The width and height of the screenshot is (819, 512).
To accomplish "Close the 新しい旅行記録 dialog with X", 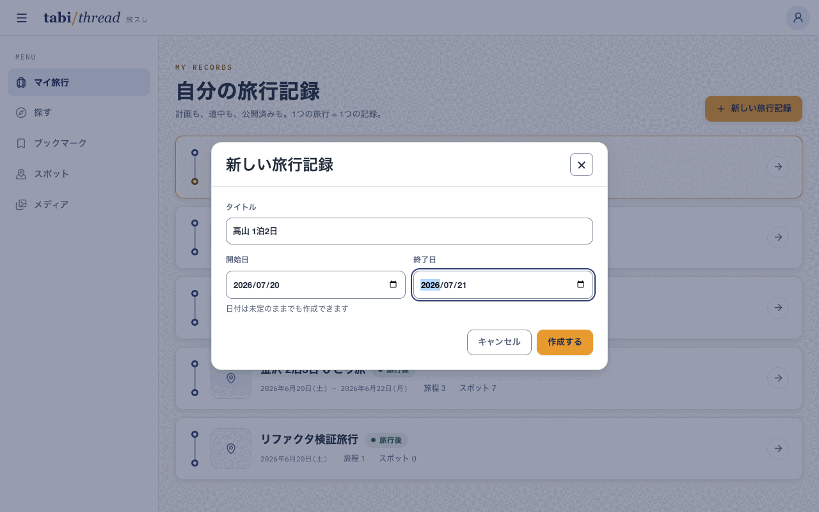I will [582, 164].
